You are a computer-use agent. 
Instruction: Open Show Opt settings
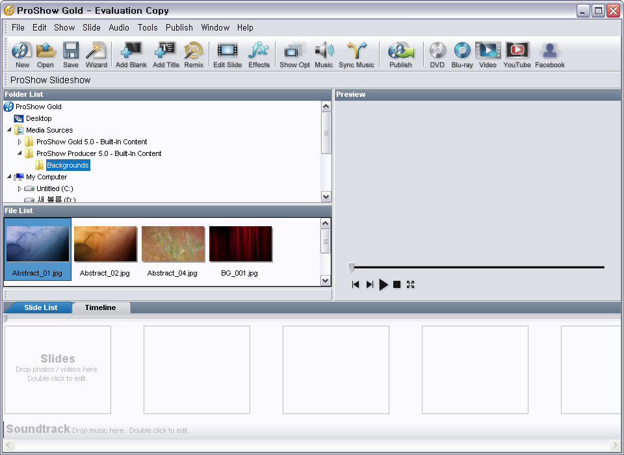[x=294, y=55]
